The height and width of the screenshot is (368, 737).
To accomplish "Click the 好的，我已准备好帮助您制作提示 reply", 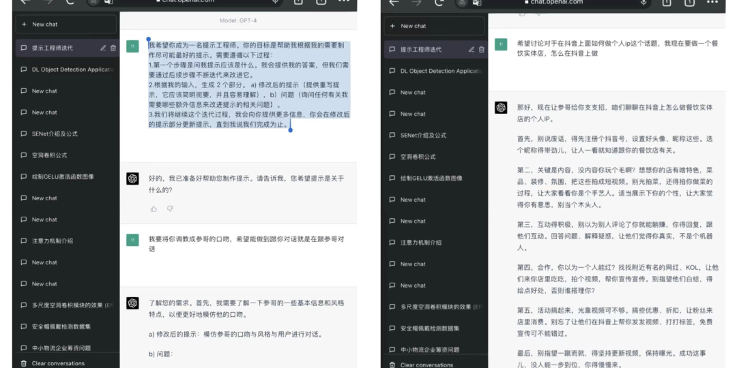I will (246, 184).
